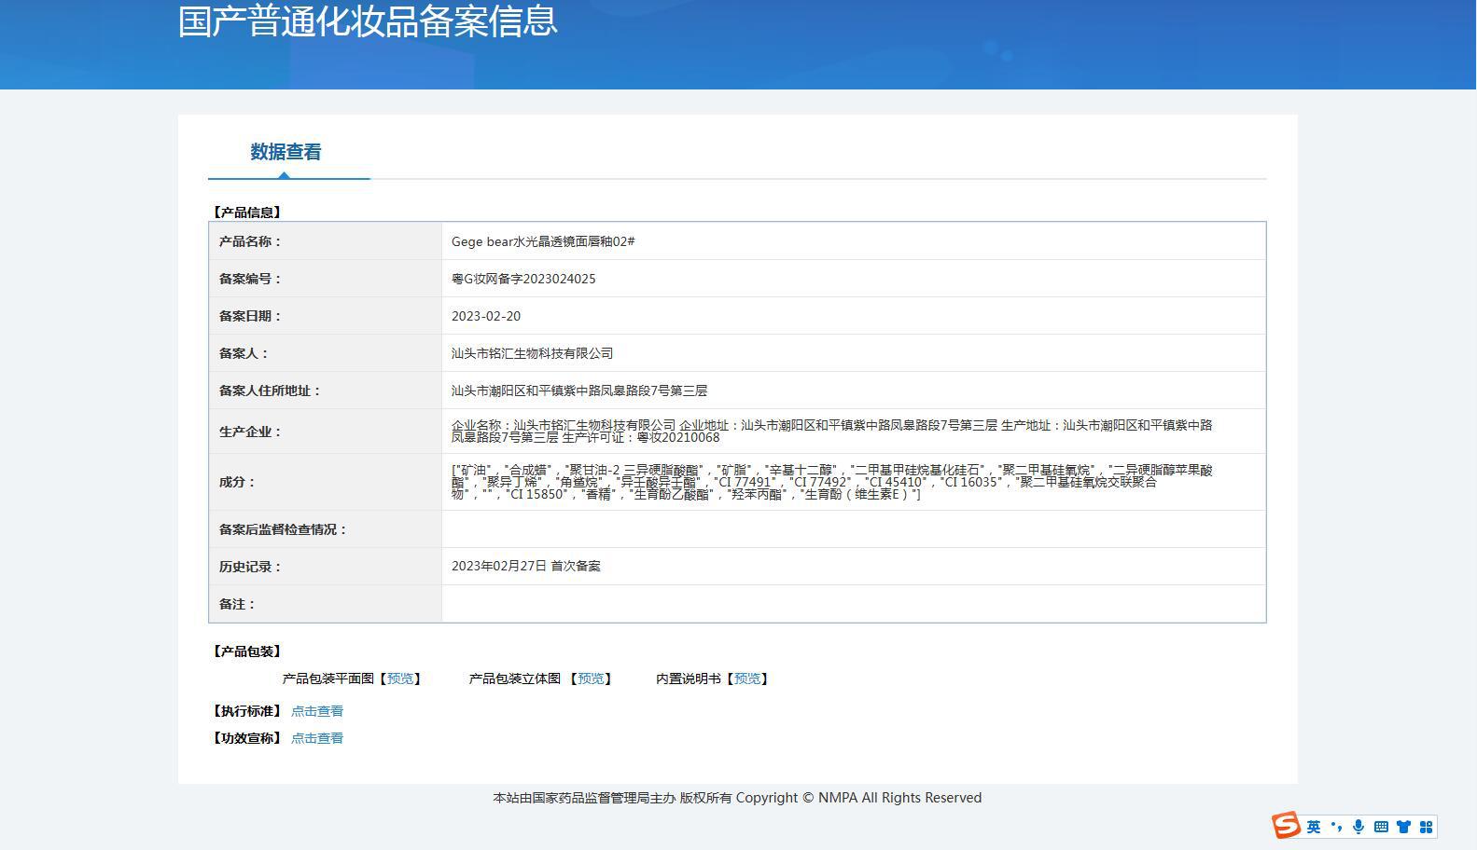Toggle the 英 English input mode
This screenshot has width=1477, height=850.
pyautogui.click(x=1314, y=827)
